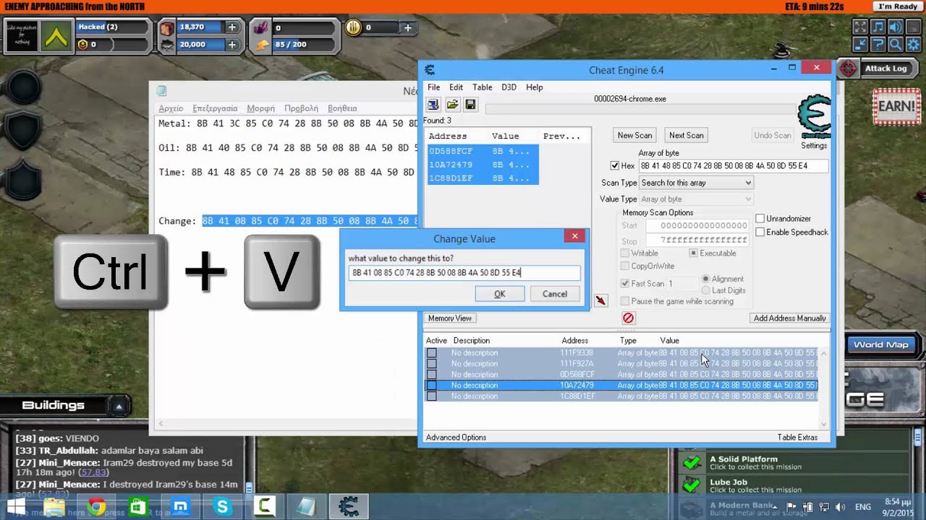Screen dimensions: 926x520
Task: Open Windows Store taskbar icon
Action: click(138, 507)
